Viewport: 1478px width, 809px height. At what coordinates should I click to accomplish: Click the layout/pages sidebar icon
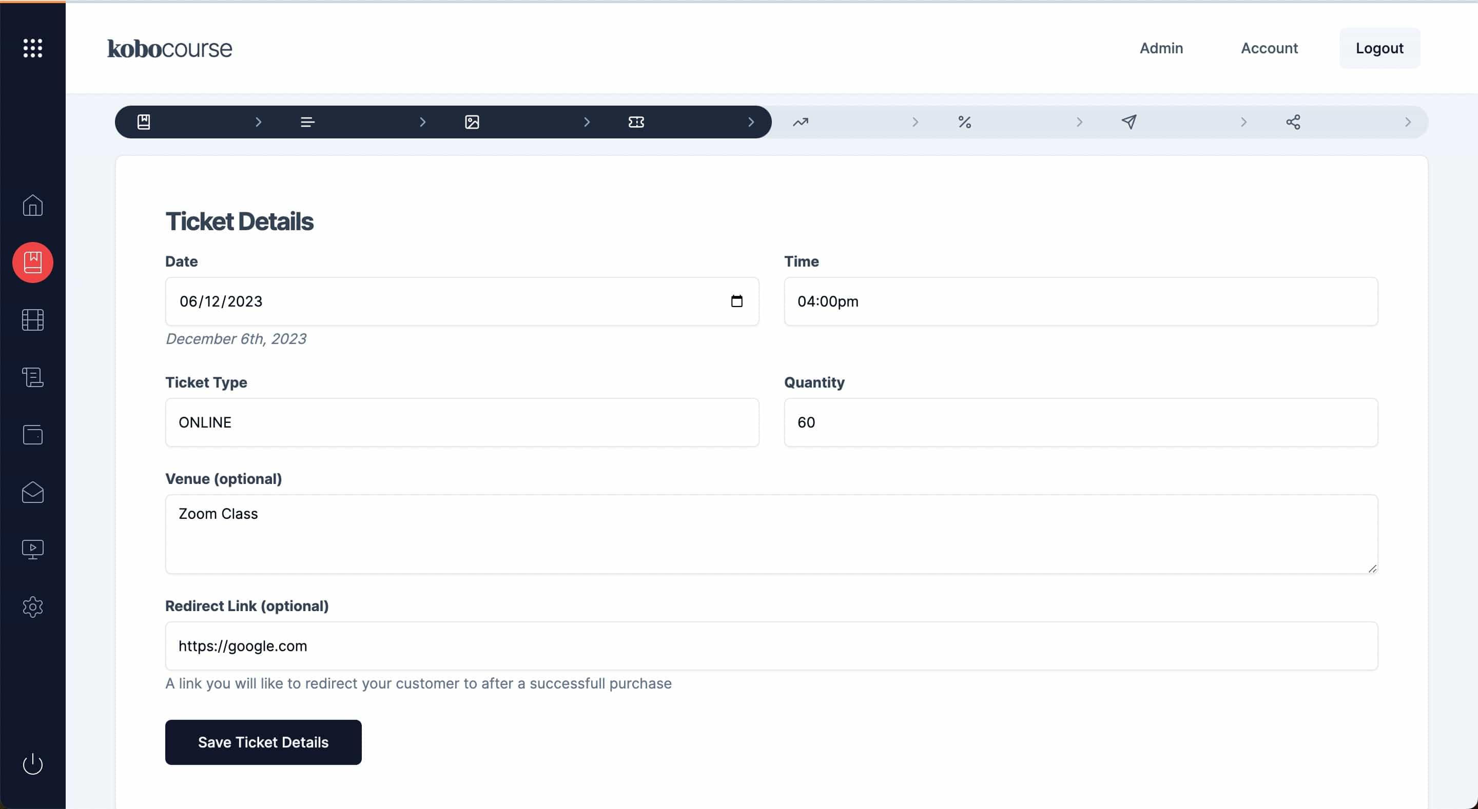(33, 319)
